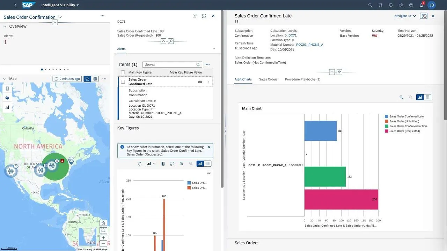This screenshot has width=447, height=251.
Task: Open the map chart icon
Action: tap(7, 107)
